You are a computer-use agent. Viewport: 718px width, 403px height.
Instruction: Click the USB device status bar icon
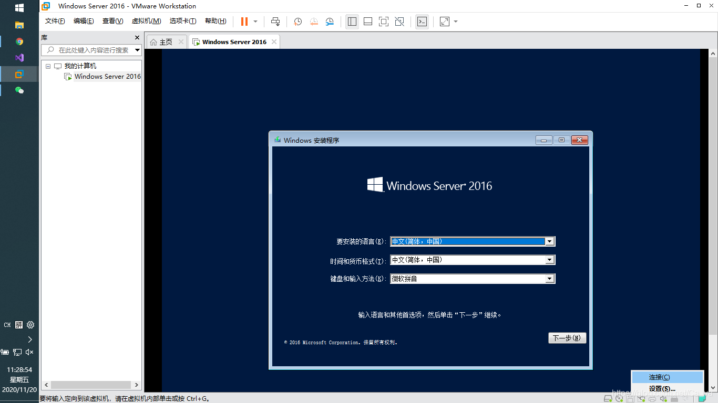tap(674, 399)
